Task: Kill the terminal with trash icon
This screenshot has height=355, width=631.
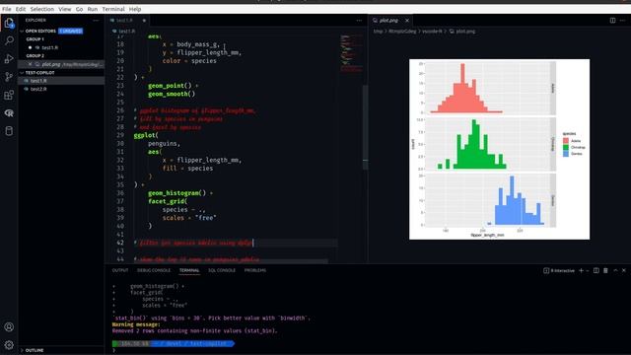Action: pos(605,270)
